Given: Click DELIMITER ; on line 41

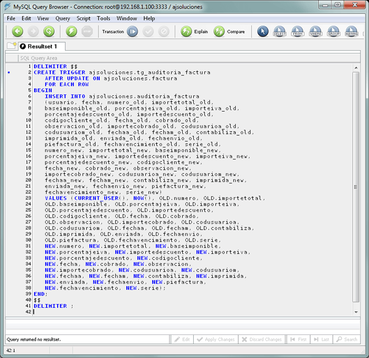Looking at the screenshot, I should [54, 306].
